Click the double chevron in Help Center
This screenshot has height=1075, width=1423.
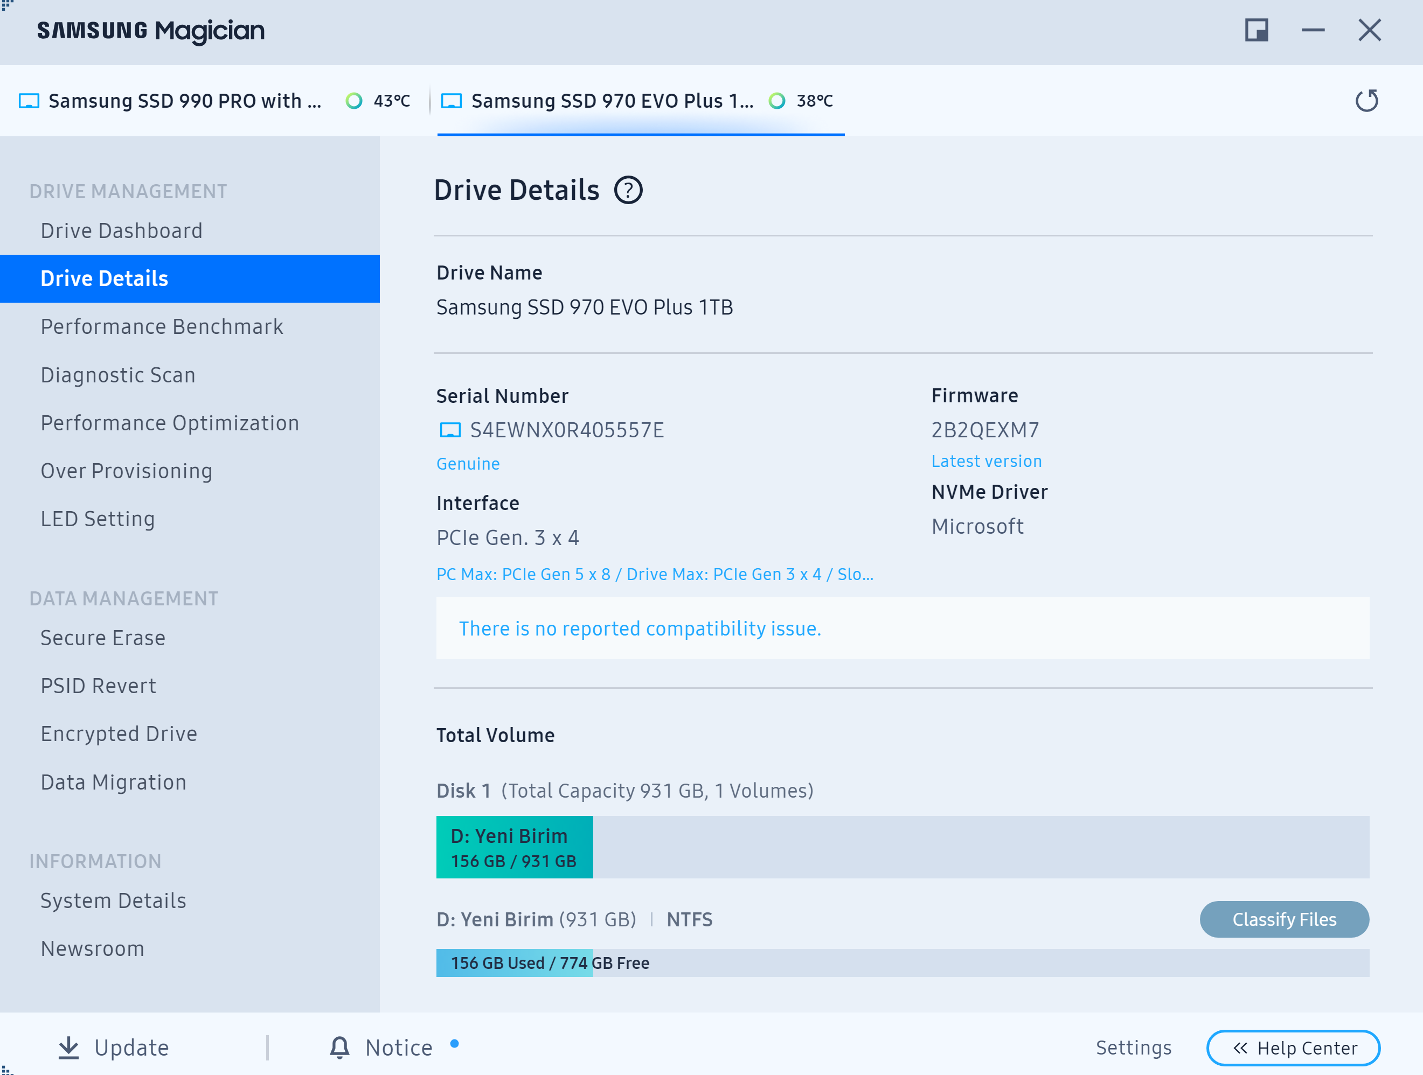click(x=1240, y=1048)
